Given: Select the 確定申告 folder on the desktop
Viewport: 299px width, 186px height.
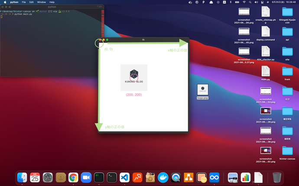Looking at the screenshot, I should (x=287, y=113).
